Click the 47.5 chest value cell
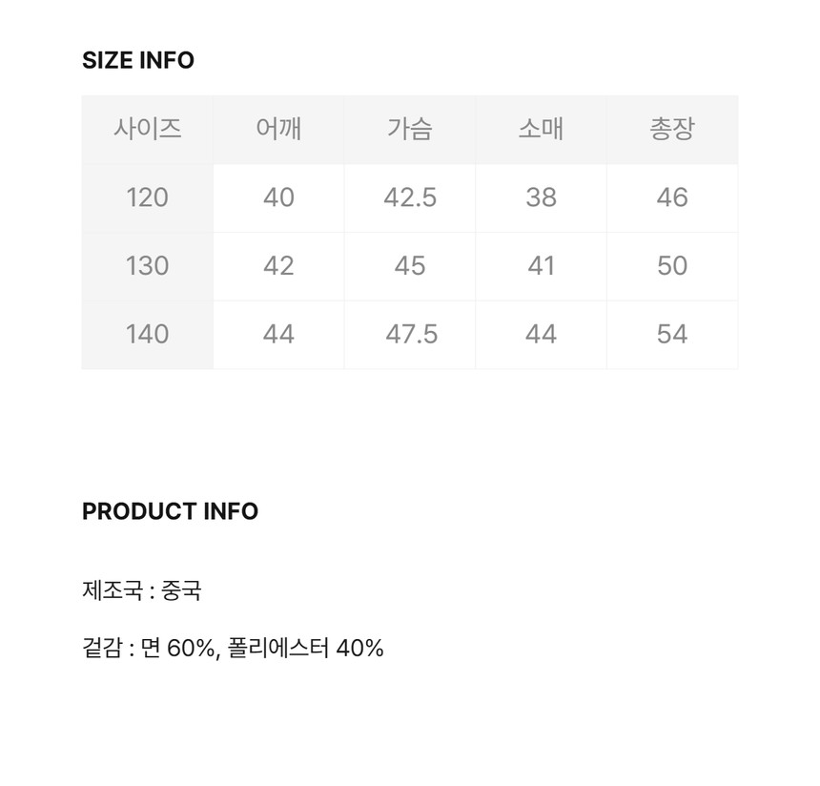This screenshot has height=786, width=820. 410,335
